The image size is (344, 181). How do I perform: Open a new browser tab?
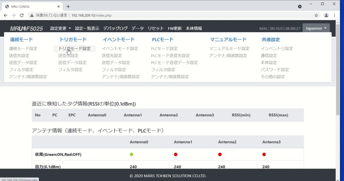click(68, 7)
